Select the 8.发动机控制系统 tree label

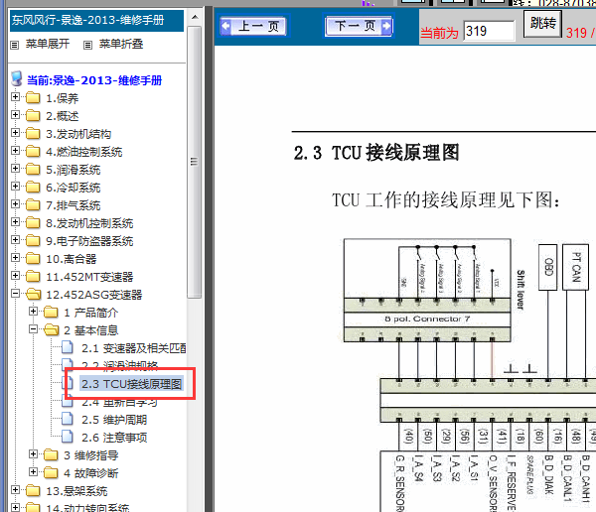click(x=89, y=223)
